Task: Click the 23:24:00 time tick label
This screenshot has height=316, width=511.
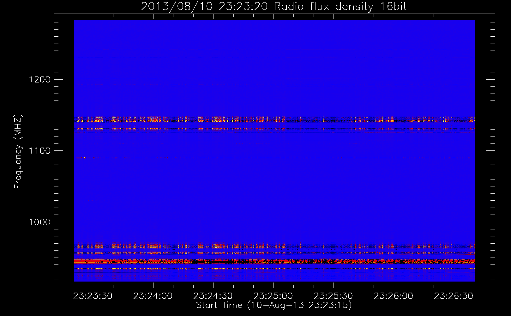Action: click(x=153, y=296)
